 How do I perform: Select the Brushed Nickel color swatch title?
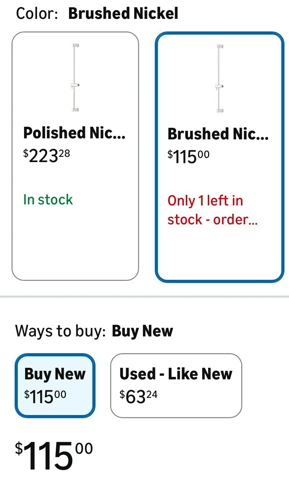[218, 134]
